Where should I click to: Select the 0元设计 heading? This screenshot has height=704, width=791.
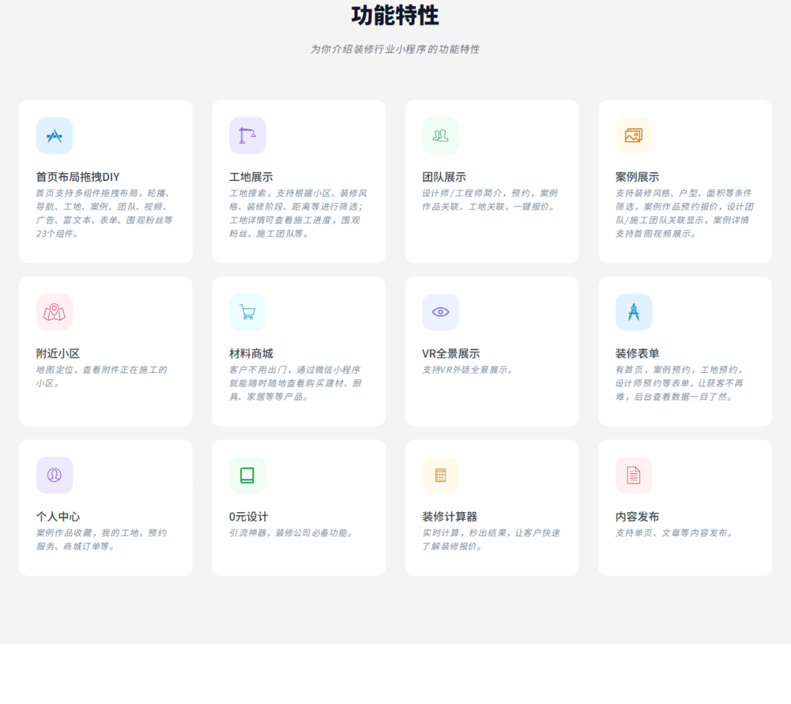click(249, 516)
